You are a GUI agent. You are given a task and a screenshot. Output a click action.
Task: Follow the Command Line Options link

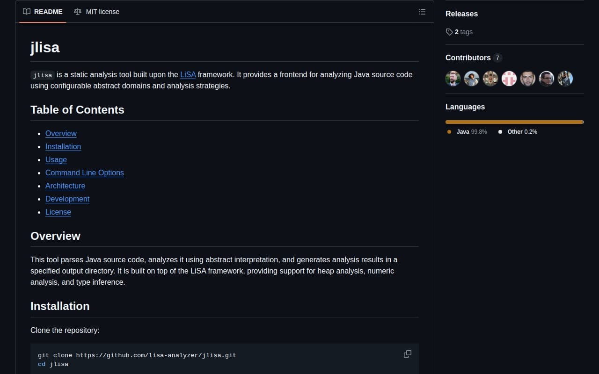pos(84,173)
